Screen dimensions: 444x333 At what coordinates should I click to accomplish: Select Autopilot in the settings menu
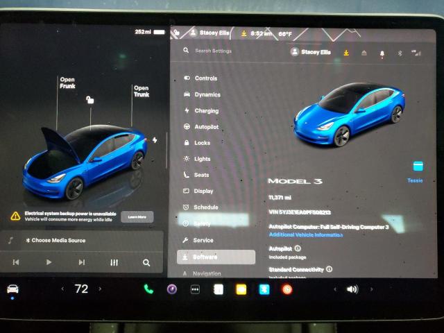tap(206, 127)
